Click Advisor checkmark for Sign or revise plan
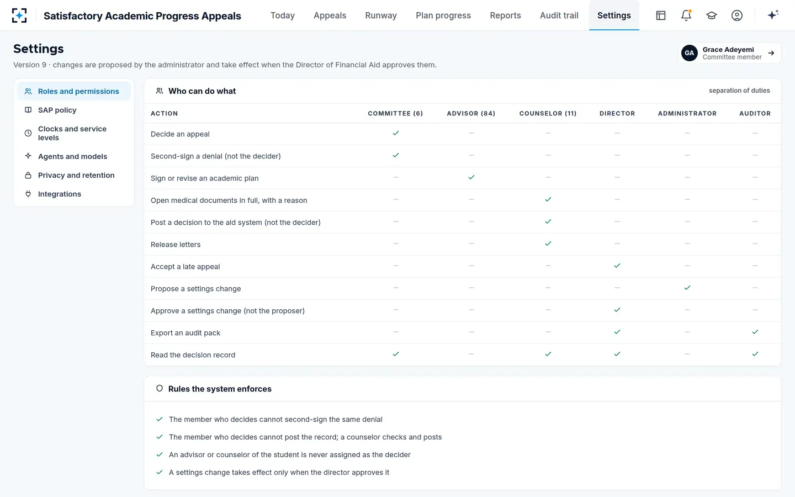Viewport: 795px width, 497px height. 471,177
